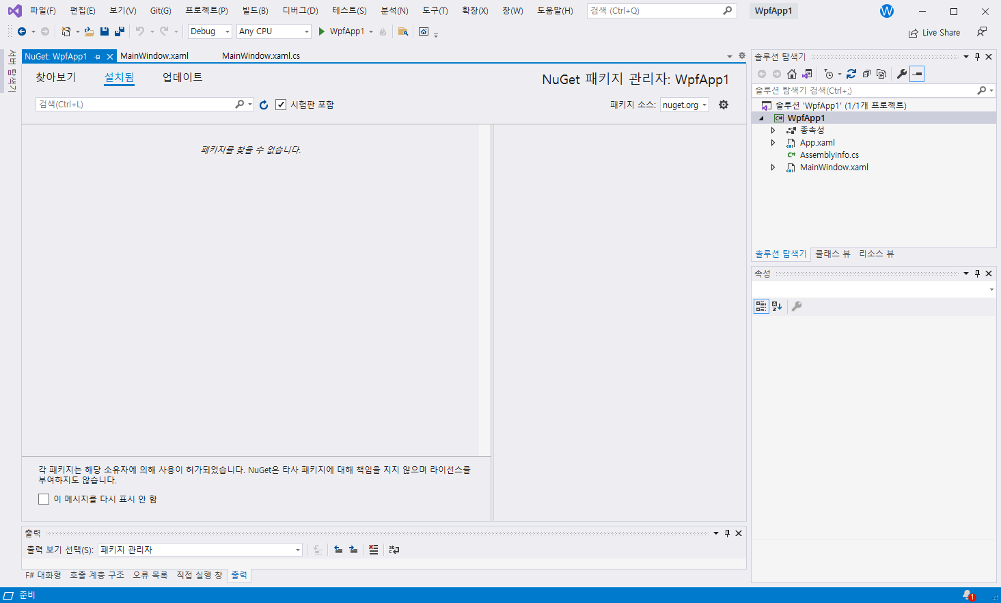
Task: Switch views icon in Solution Explorer
Action: click(x=807, y=74)
